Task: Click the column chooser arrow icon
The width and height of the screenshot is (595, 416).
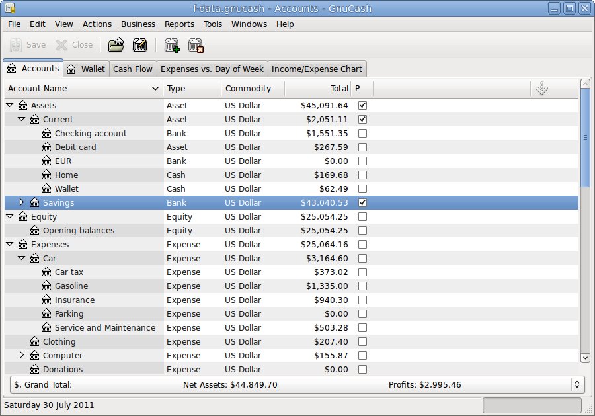Action: click(x=541, y=89)
